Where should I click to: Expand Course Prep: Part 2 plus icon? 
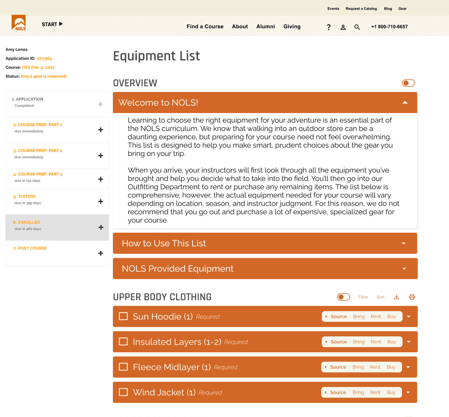(x=100, y=156)
